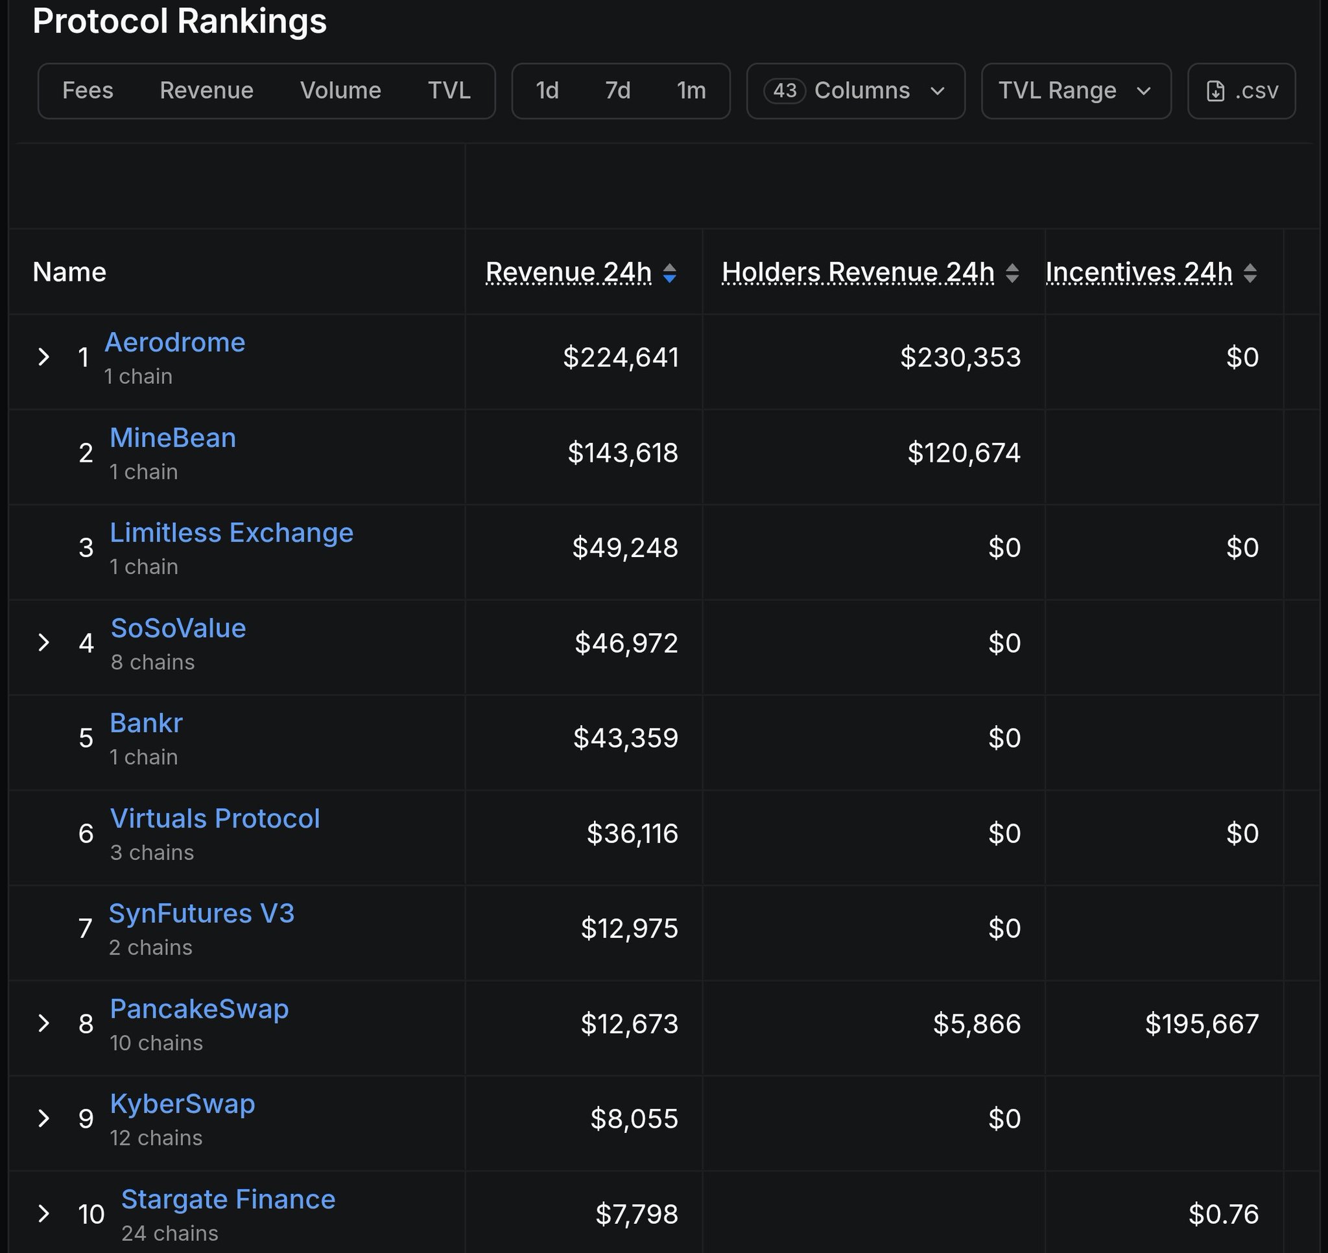Select the 1d time period
The width and height of the screenshot is (1328, 1253).
(547, 91)
